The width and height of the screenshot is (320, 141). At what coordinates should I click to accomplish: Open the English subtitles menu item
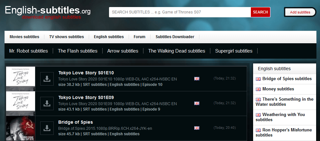[109, 37]
